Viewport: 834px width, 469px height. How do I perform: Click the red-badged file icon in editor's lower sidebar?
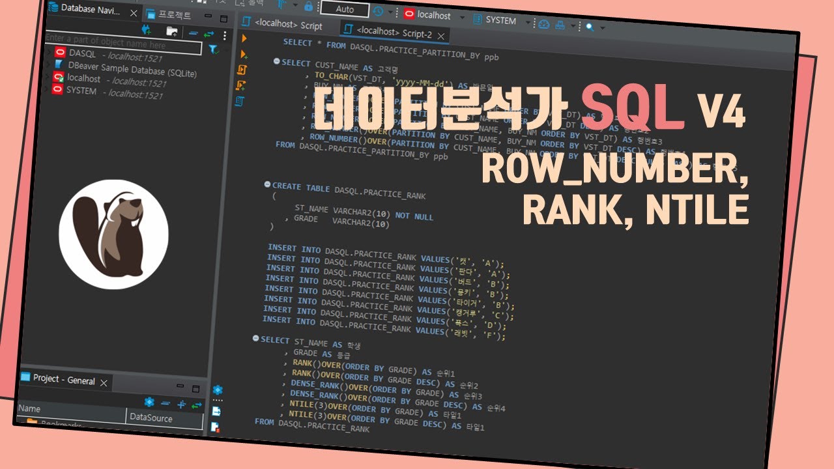(x=215, y=428)
